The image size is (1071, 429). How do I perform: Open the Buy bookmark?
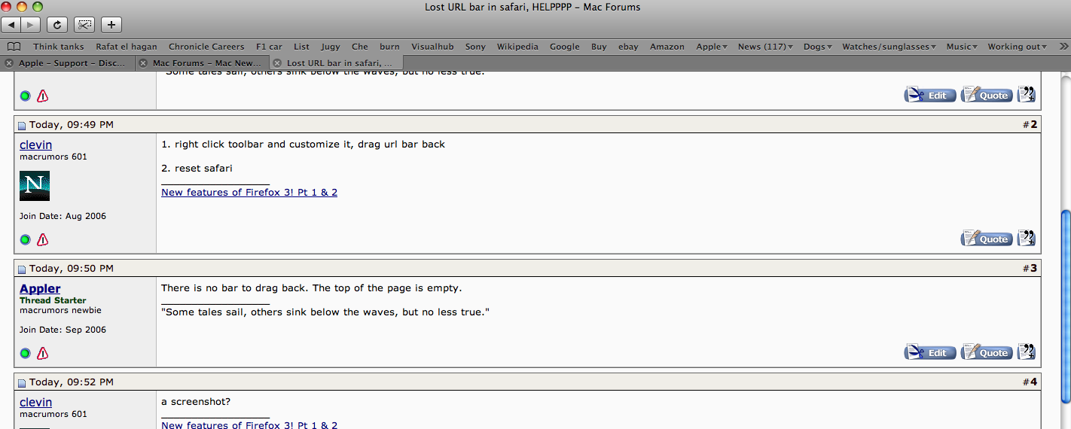click(599, 47)
